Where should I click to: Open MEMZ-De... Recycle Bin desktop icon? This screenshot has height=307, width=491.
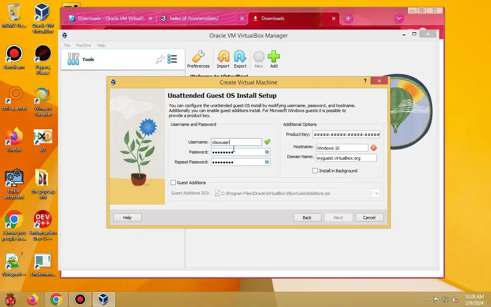[x=14, y=16]
